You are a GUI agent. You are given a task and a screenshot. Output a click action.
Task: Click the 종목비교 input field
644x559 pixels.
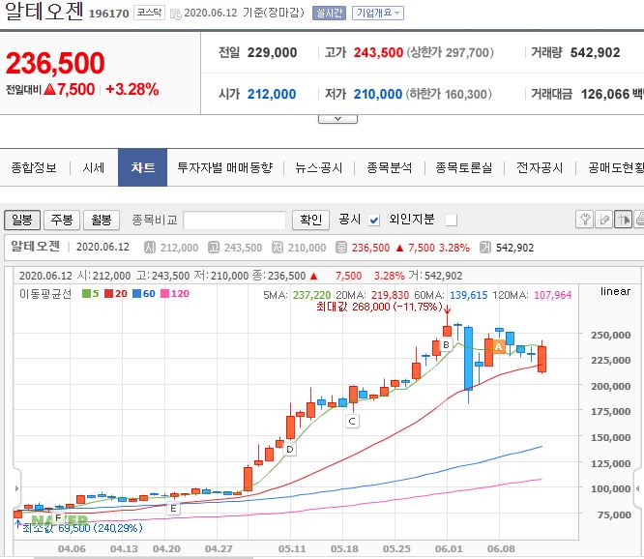235,221
